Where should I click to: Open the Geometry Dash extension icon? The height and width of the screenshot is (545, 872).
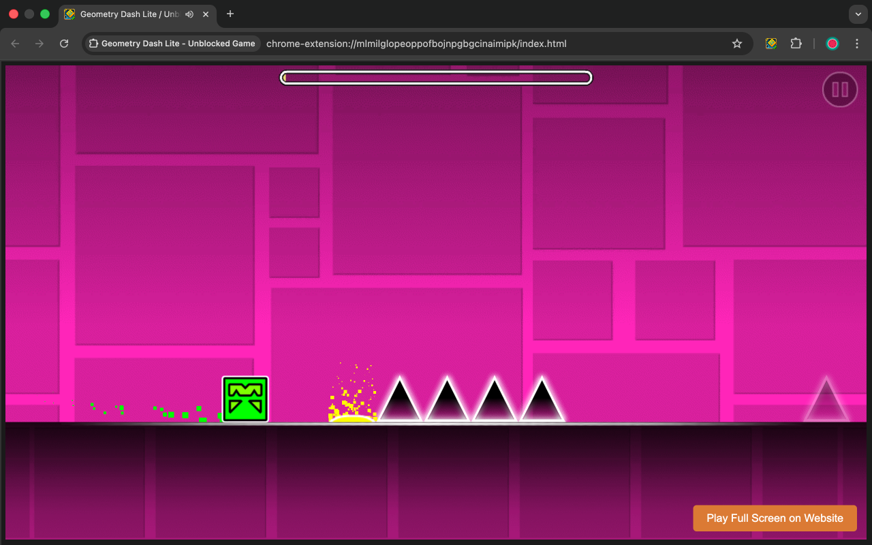(771, 44)
